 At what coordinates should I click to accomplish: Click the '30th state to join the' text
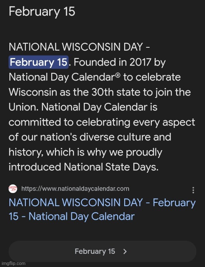click(x=141, y=92)
